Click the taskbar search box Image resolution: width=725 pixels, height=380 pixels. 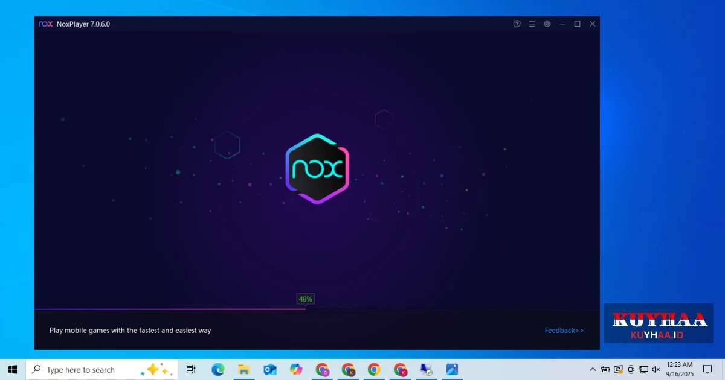tap(101, 369)
